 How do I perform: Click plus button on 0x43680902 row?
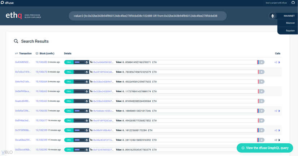262,62
